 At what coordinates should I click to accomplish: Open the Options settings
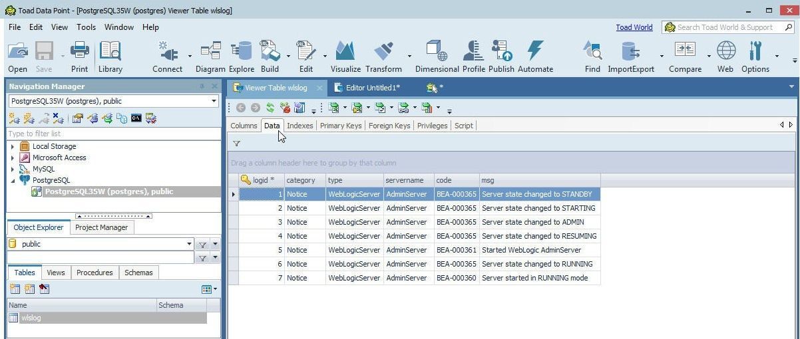(x=755, y=56)
